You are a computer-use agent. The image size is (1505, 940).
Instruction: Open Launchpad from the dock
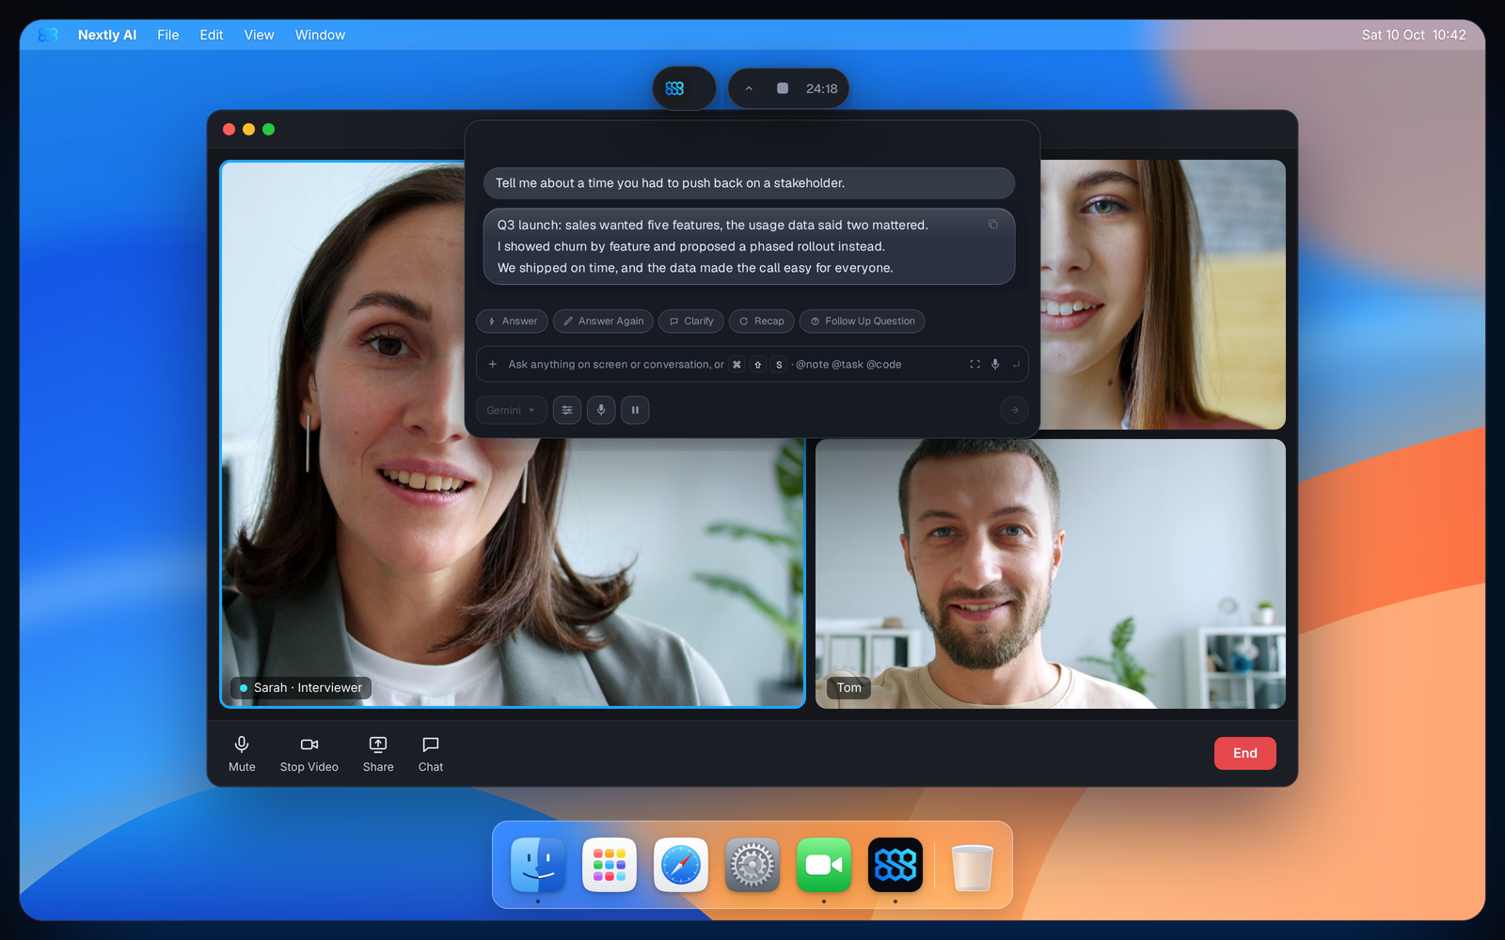click(610, 865)
